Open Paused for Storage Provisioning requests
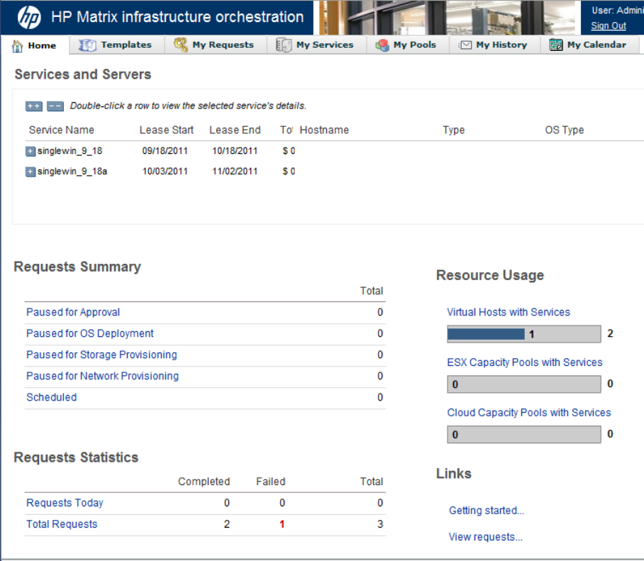 tap(101, 355)
